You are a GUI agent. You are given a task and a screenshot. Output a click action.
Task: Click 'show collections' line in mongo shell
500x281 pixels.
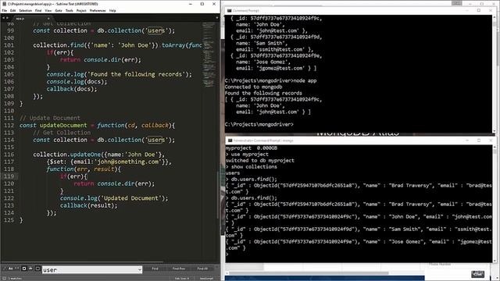(x=254, y=166)
